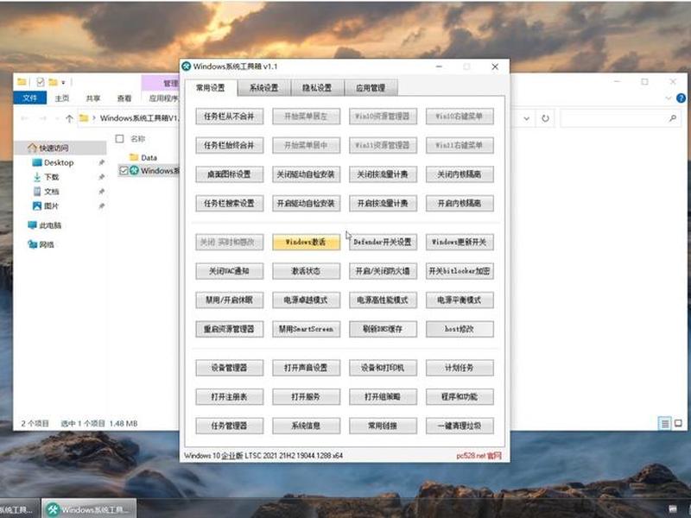This screenshot has width=691, height=518.
Task: Switch Explorer to details view icon
Action: (664, 423)
